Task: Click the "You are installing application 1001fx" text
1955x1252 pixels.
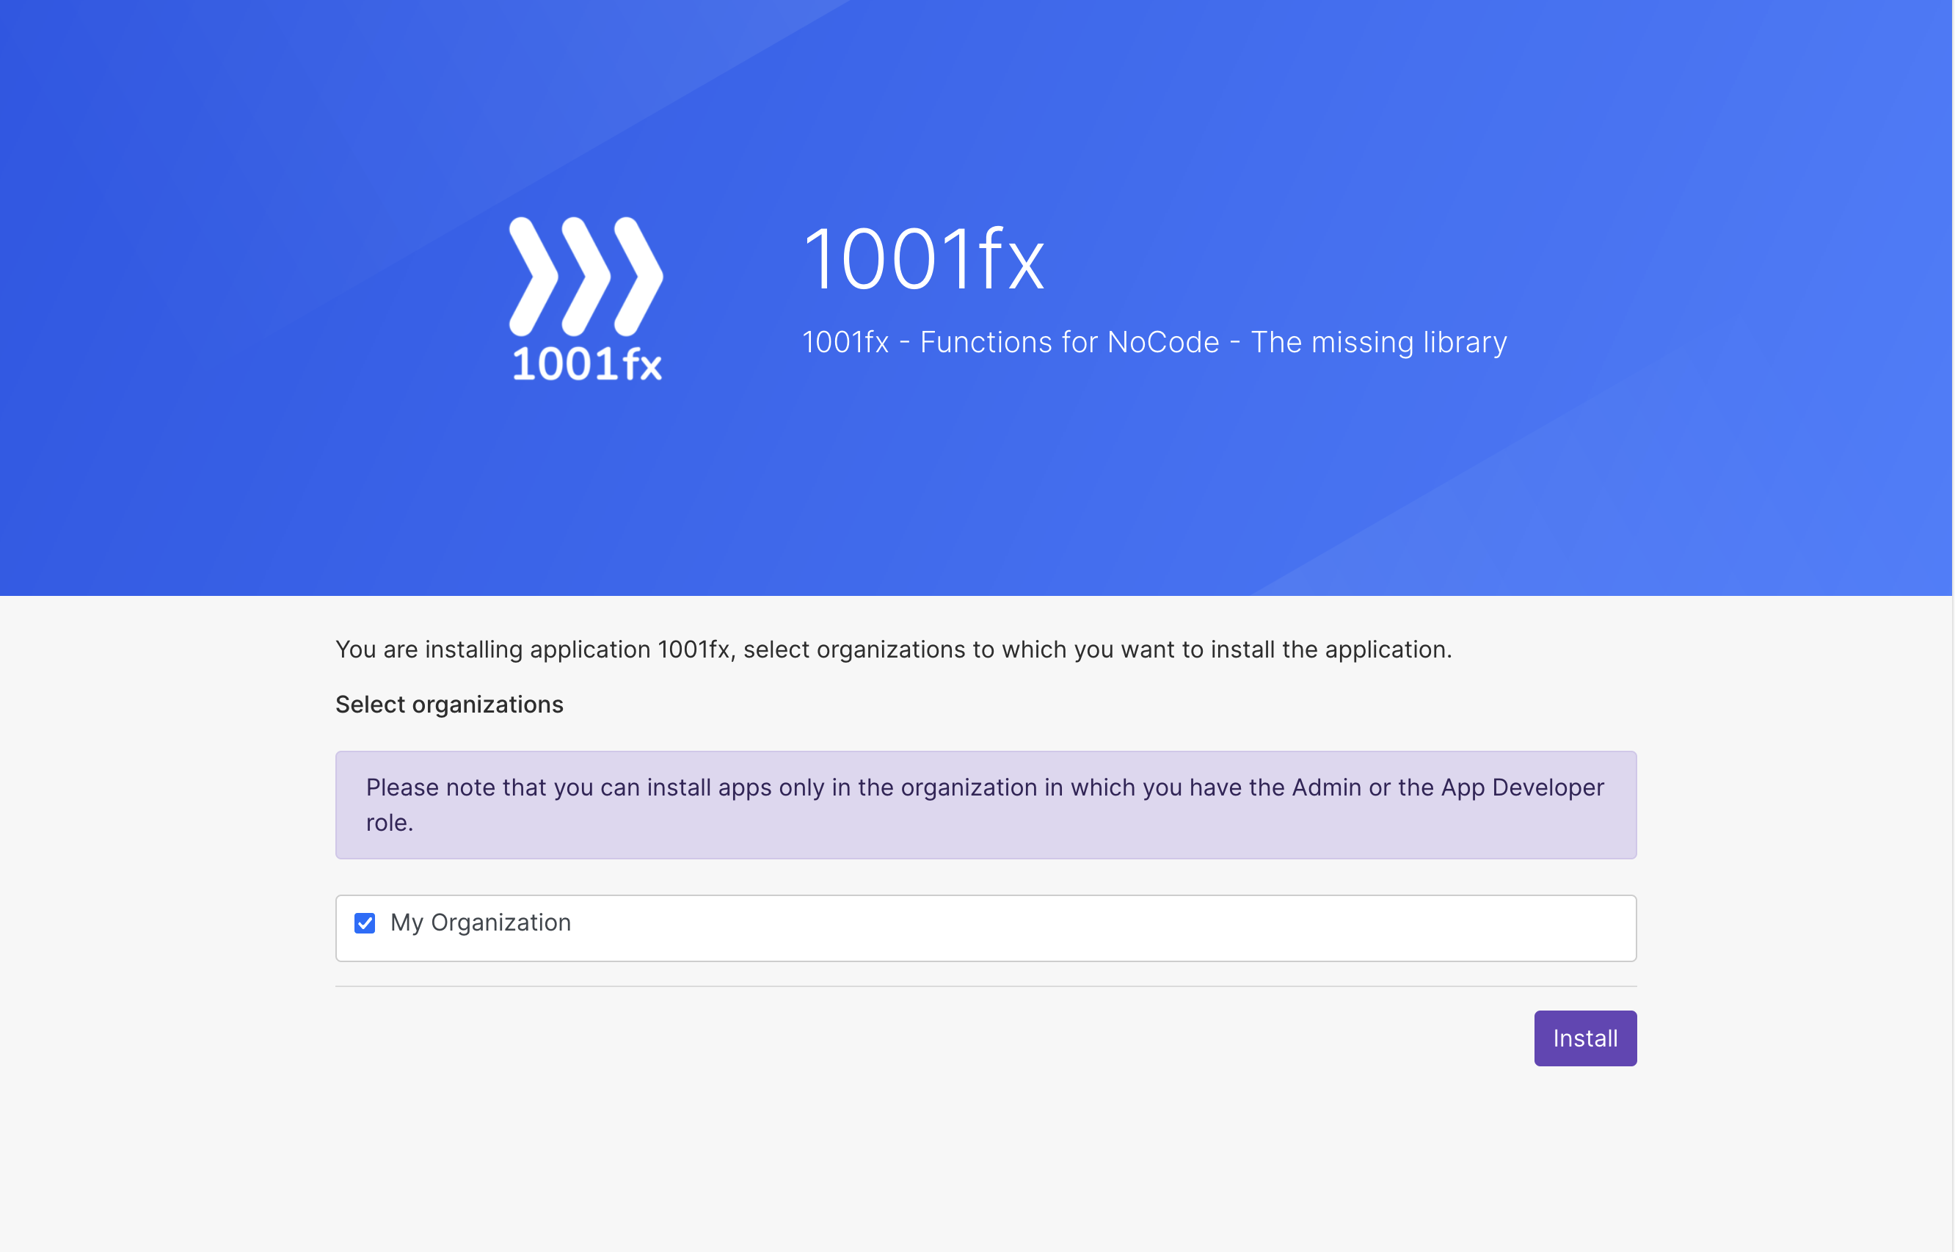Action: [533, 649]
